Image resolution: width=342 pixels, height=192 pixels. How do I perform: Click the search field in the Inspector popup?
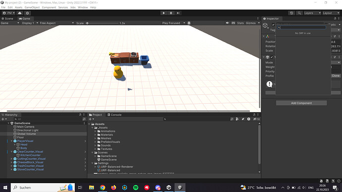pos(302,27)
